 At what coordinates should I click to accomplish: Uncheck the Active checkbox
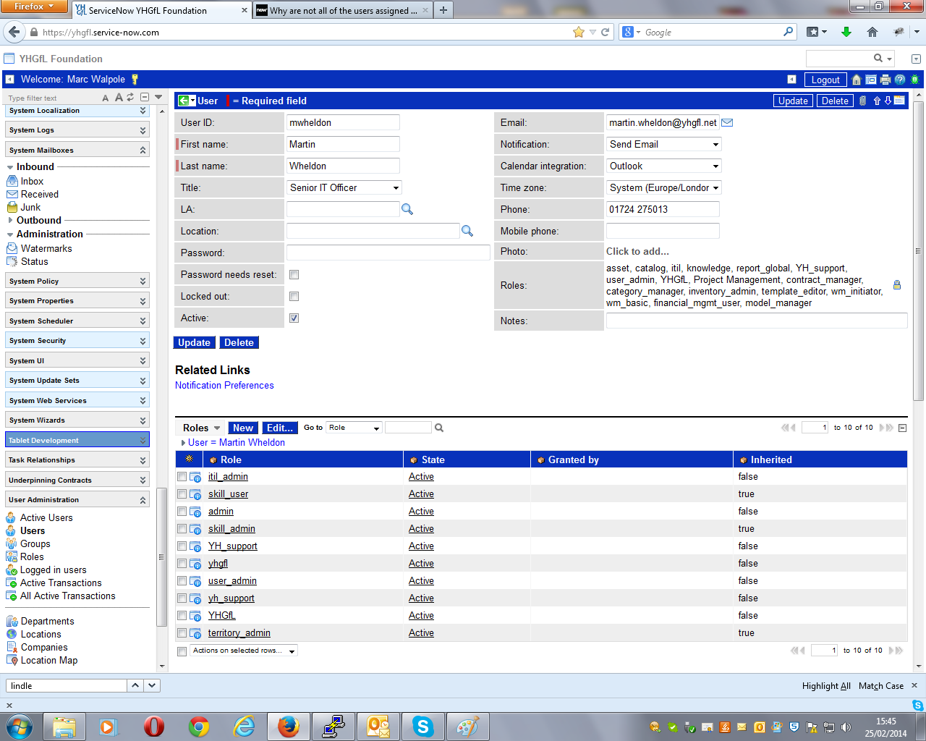pos(294,318)
